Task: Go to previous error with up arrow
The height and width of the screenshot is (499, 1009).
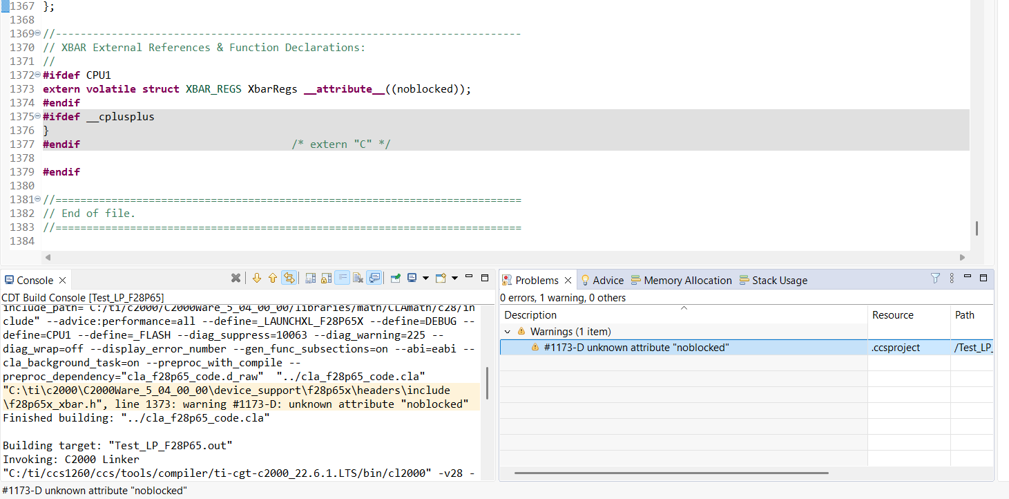Action: (273, 278)
